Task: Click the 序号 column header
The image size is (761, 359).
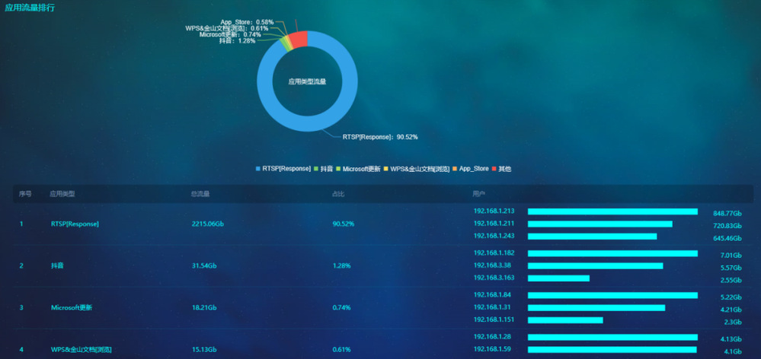Action: (x=25, y=194)
